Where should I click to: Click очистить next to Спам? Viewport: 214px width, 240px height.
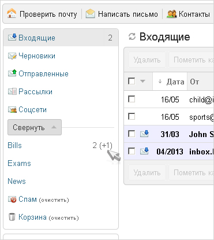(54, 200)
